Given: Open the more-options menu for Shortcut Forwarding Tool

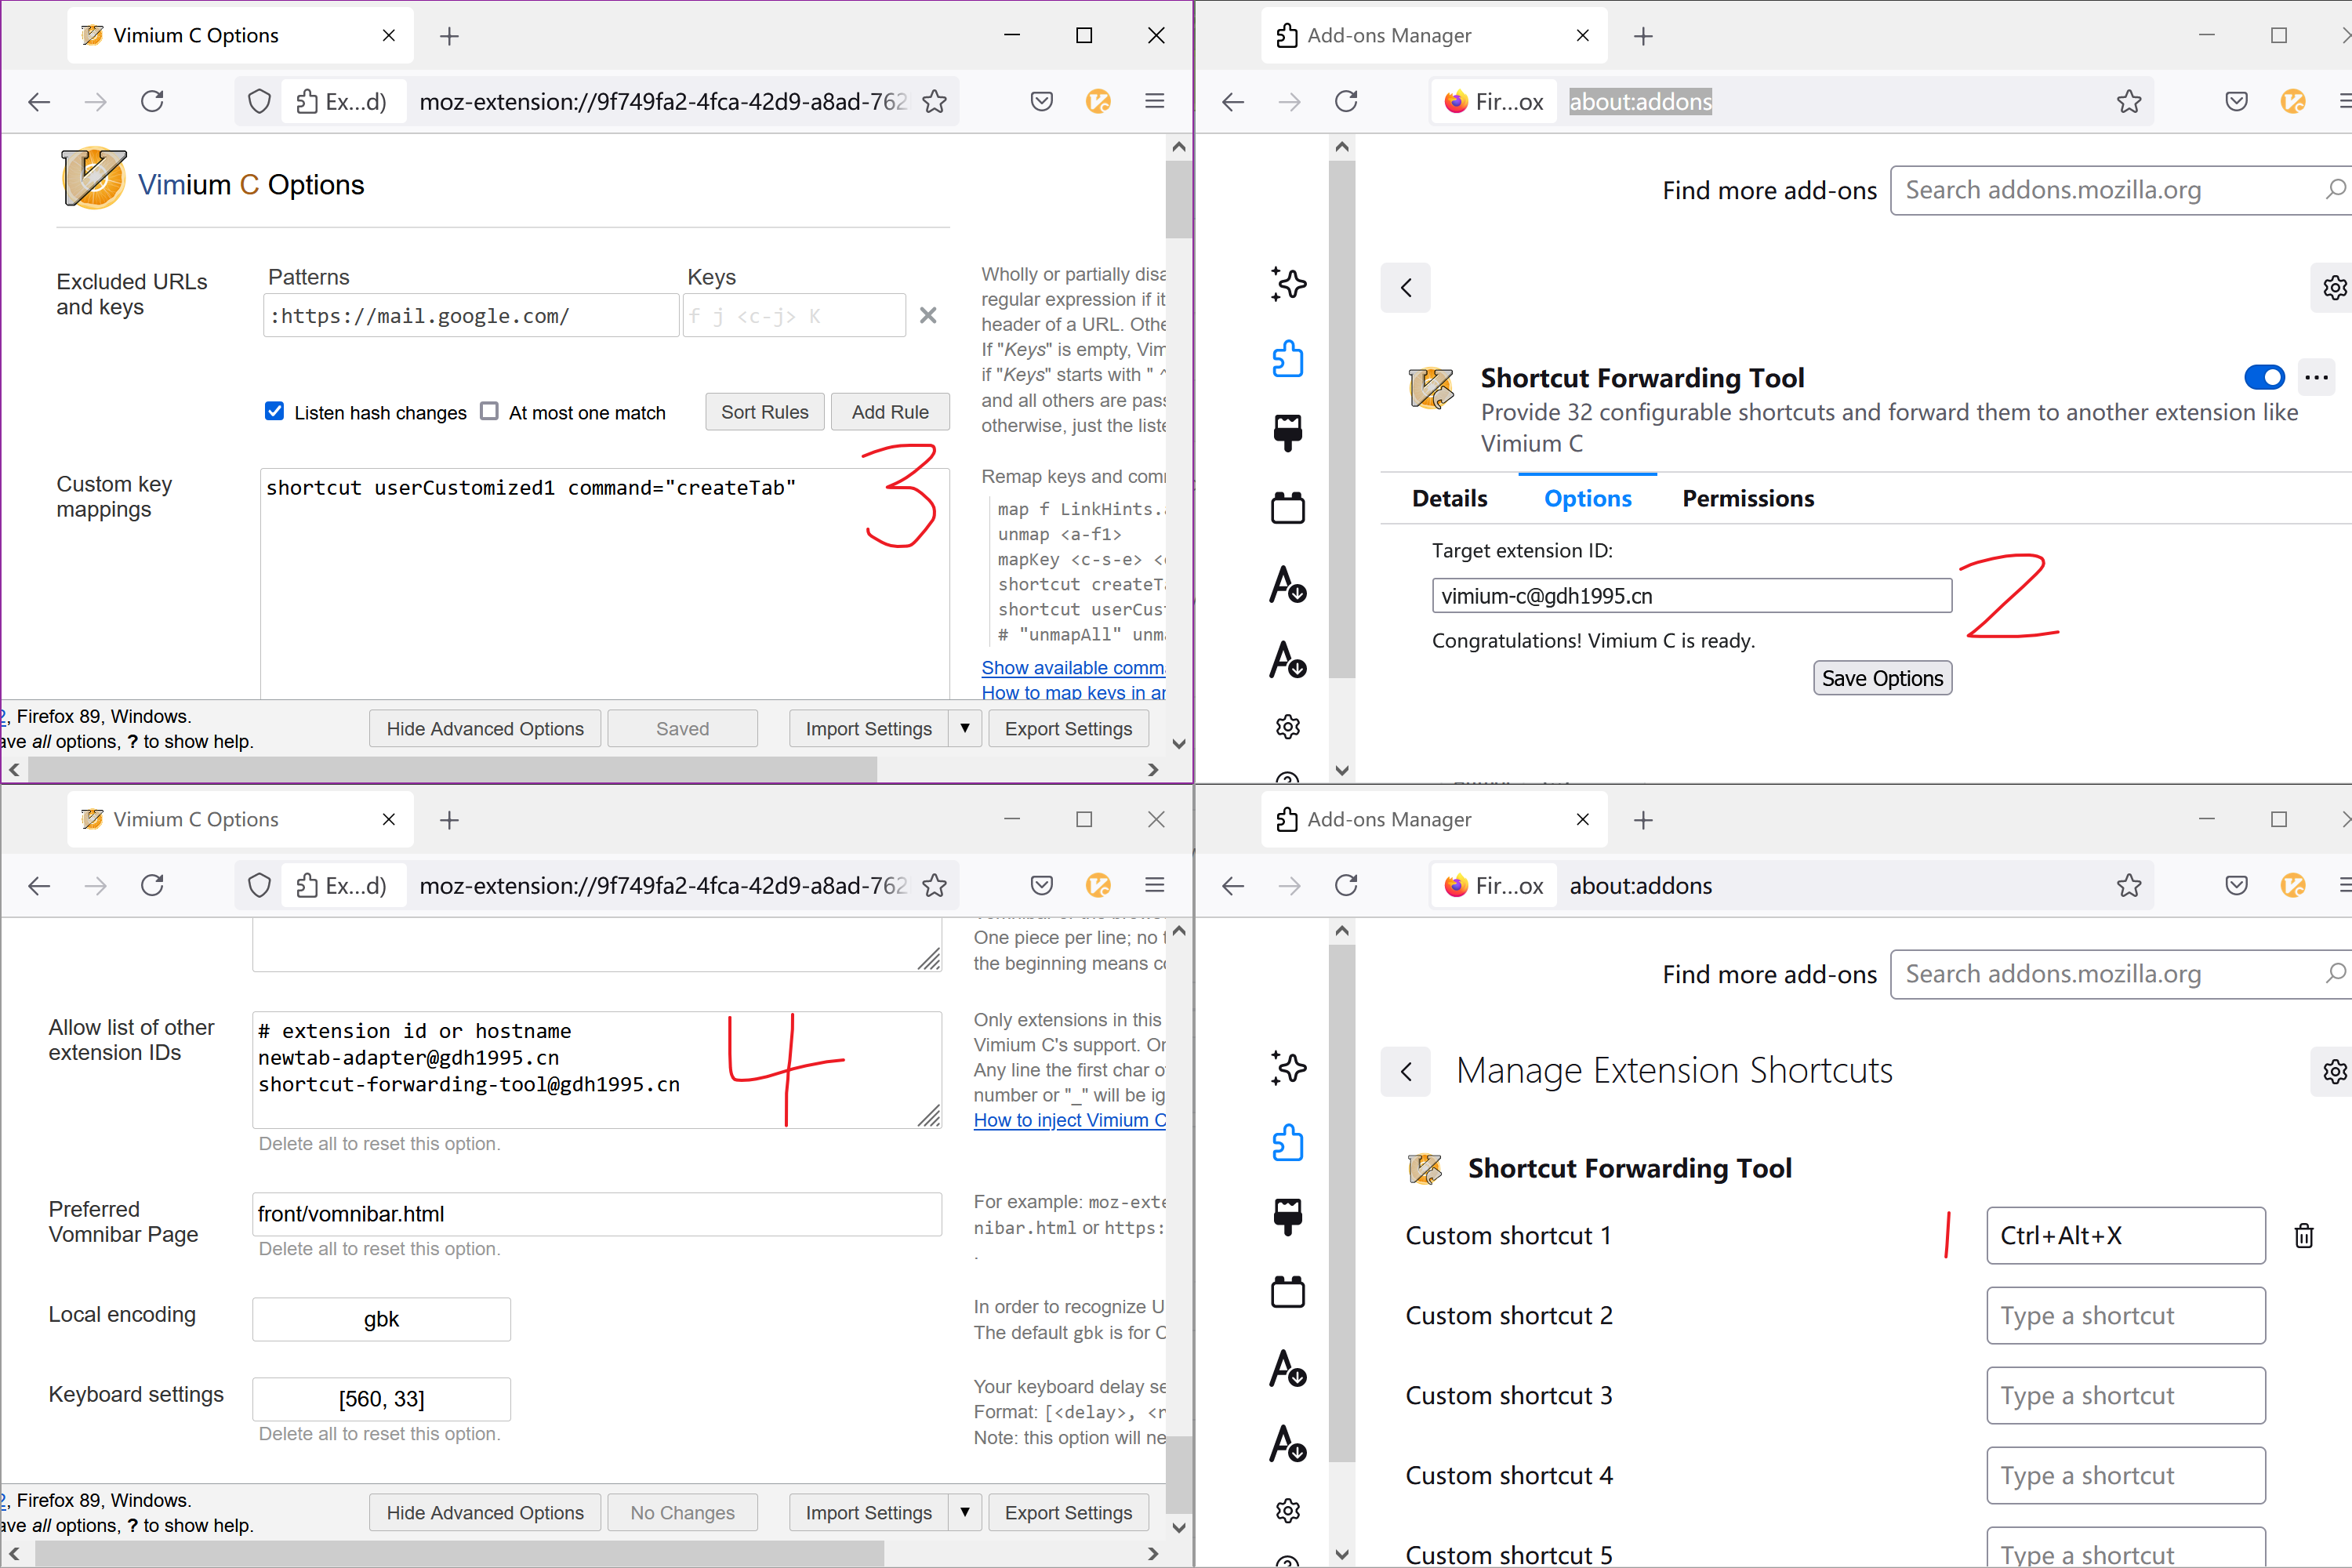Looking at the screenshot, I should click(x=2317, y=377).
